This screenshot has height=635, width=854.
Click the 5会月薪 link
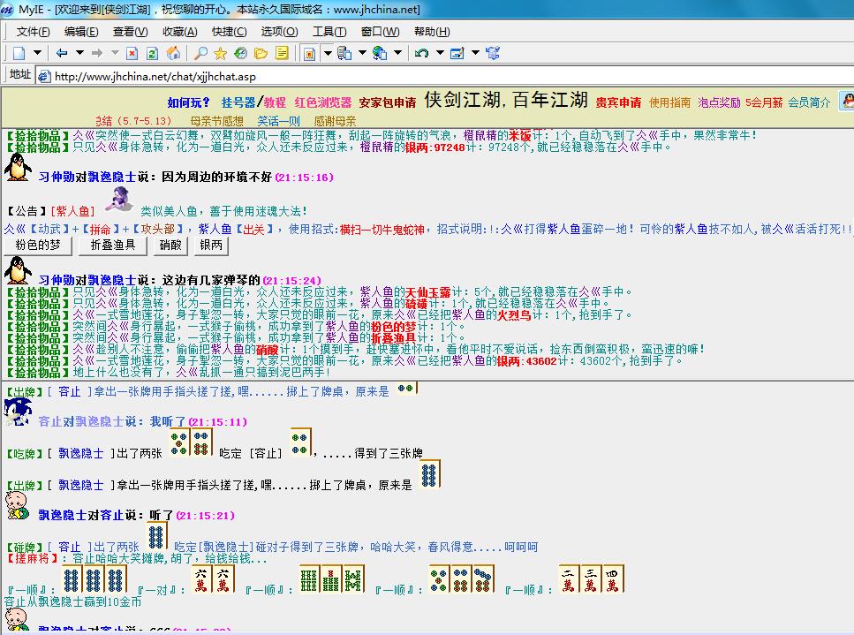click(x=764, y=102)
